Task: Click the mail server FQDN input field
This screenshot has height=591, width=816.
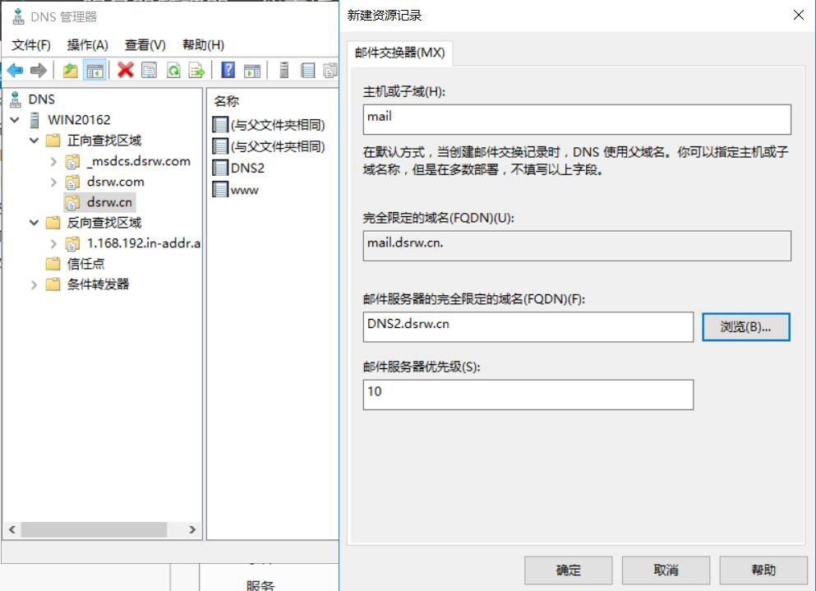Action: pos(528,327)
